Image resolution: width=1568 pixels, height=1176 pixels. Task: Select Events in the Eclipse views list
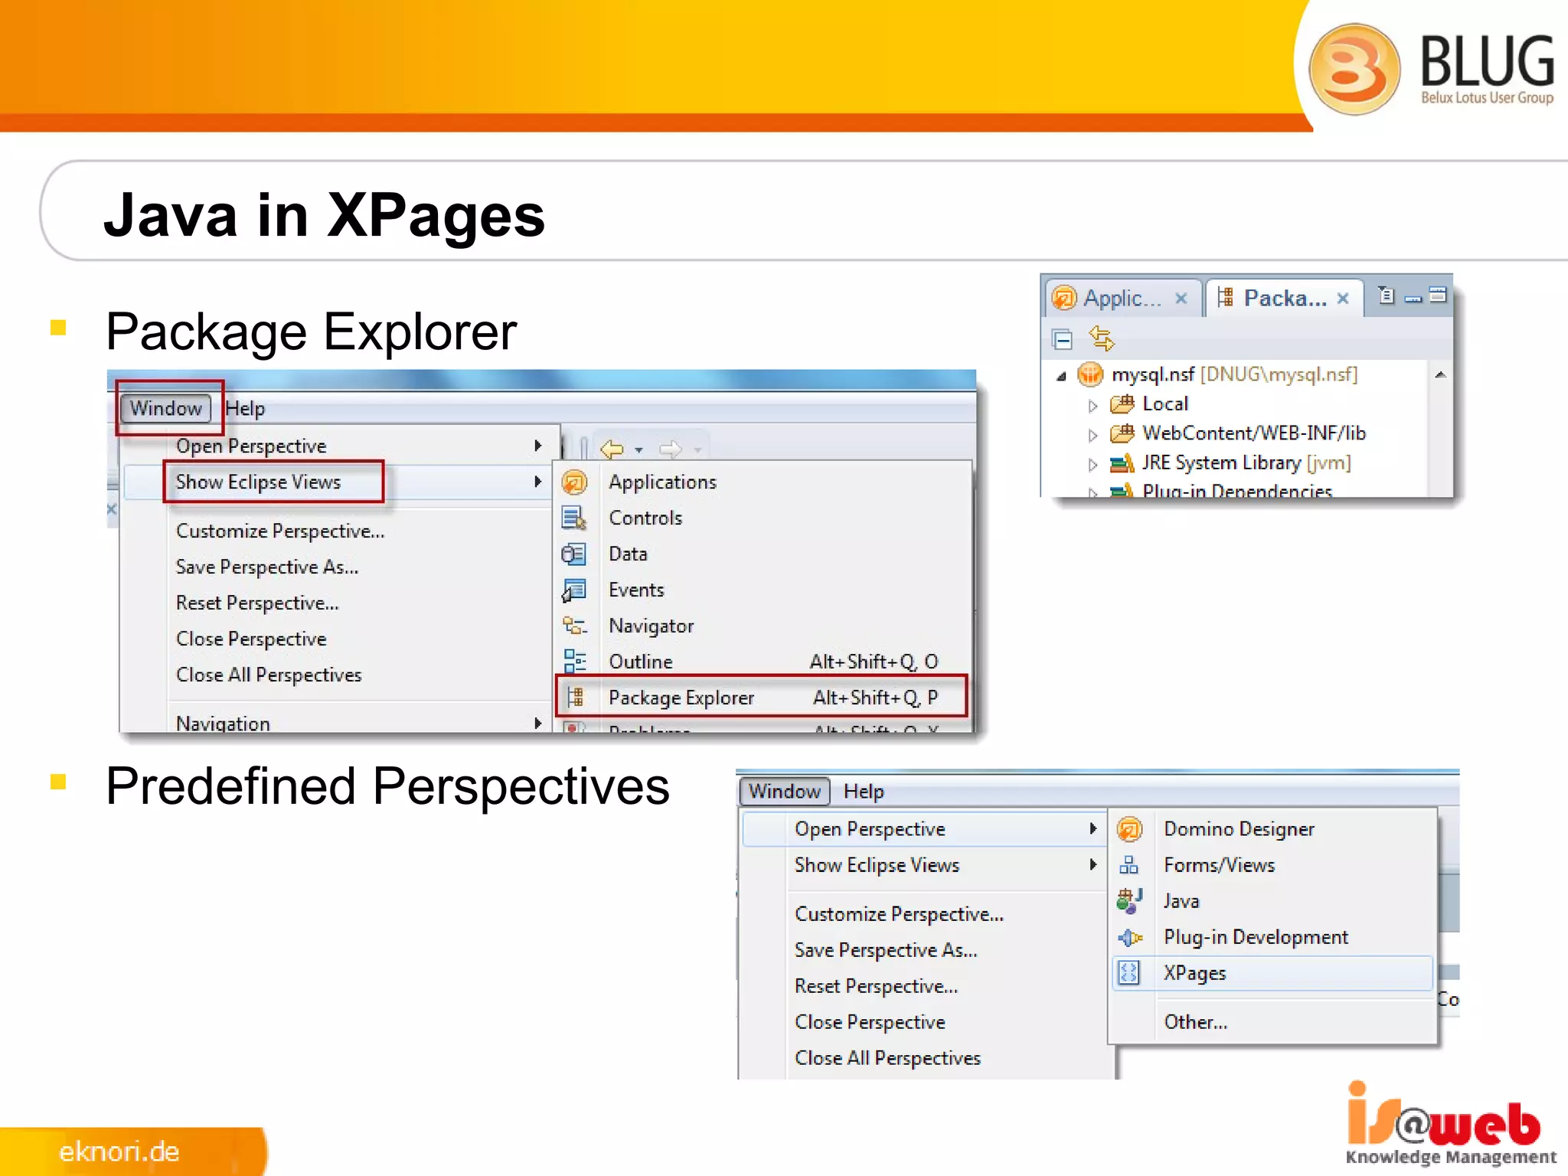point(636,590)
